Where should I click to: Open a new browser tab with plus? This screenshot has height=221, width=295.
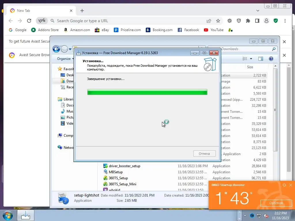[x=82, y=11]
